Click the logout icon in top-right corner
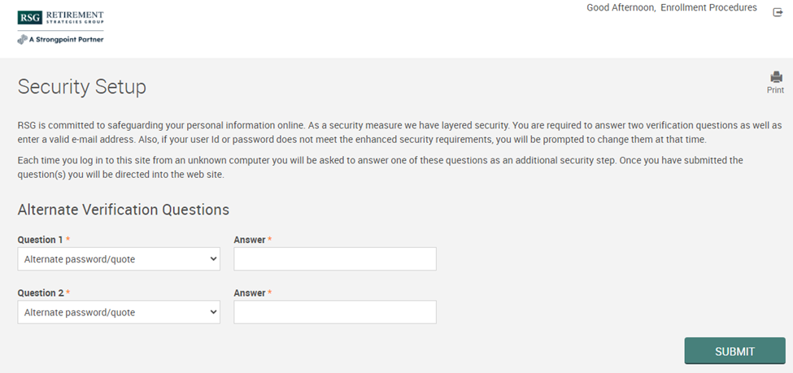 (778, 12)
